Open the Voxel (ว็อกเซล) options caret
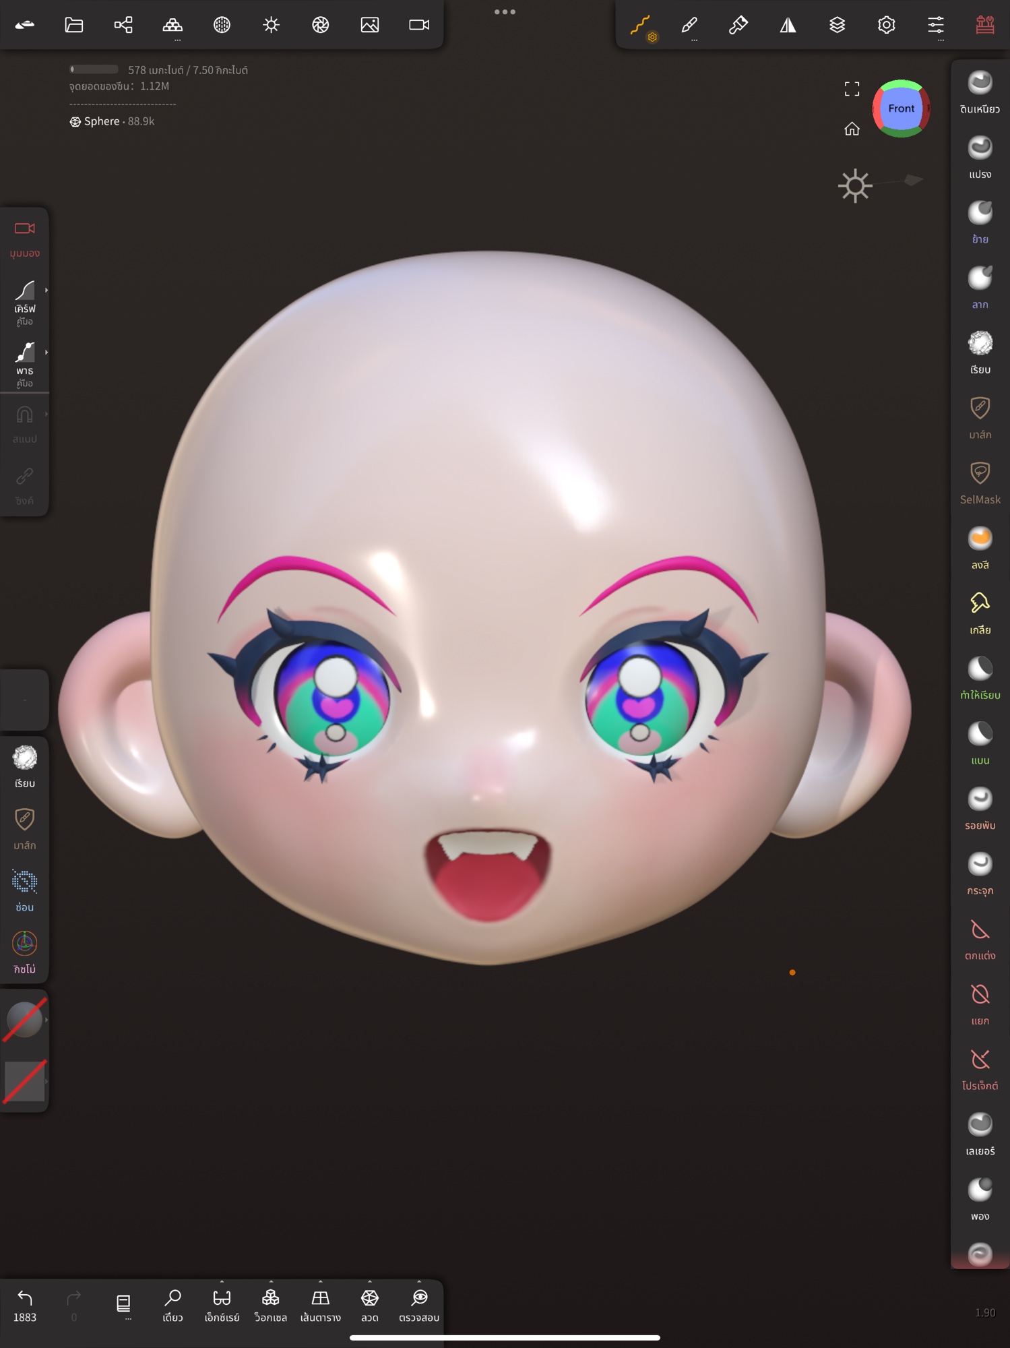The image size is (1010, 1348). [x=271, y=1281]
